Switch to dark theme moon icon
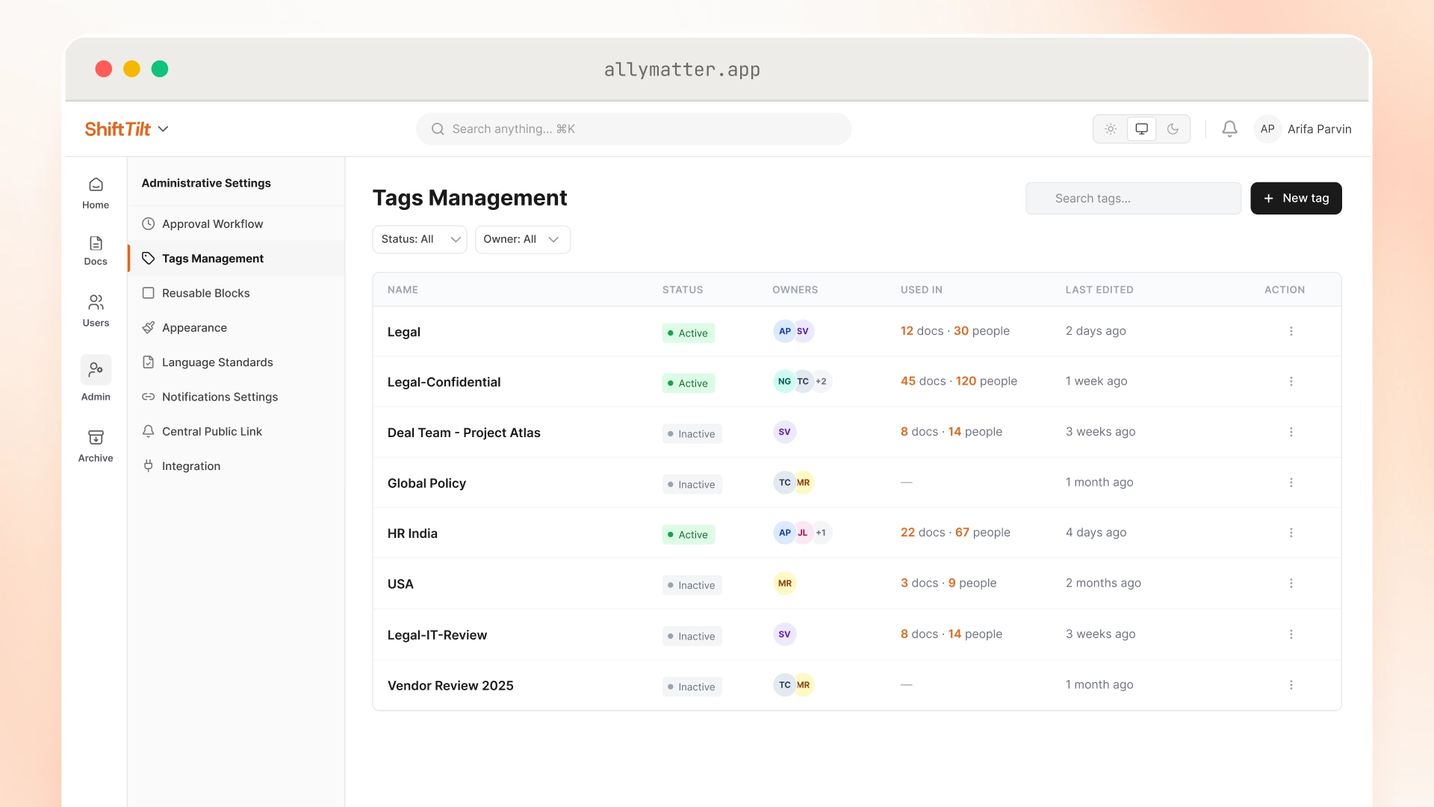This screenshot has width=1434, height=807. [1173, 129]
